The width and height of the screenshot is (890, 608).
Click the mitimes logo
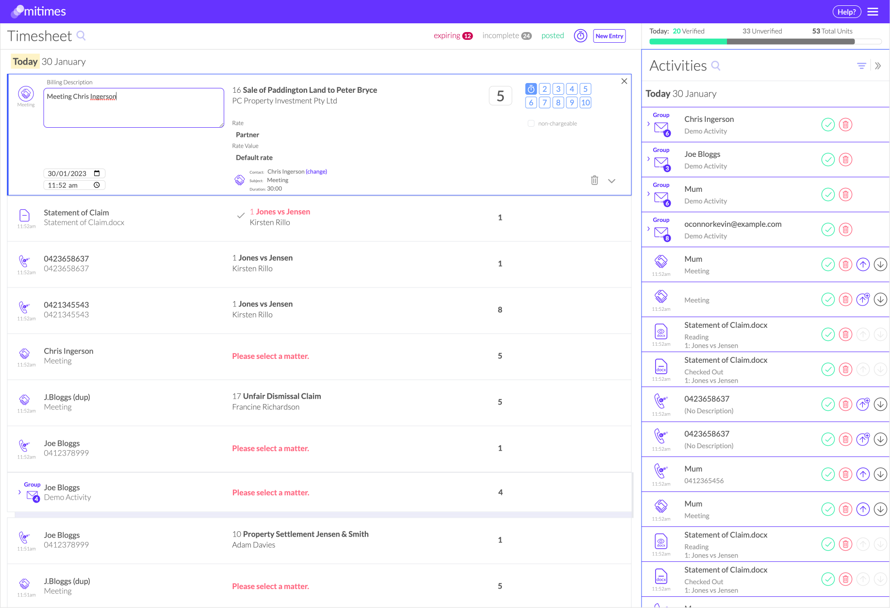(x=38, y=11)
